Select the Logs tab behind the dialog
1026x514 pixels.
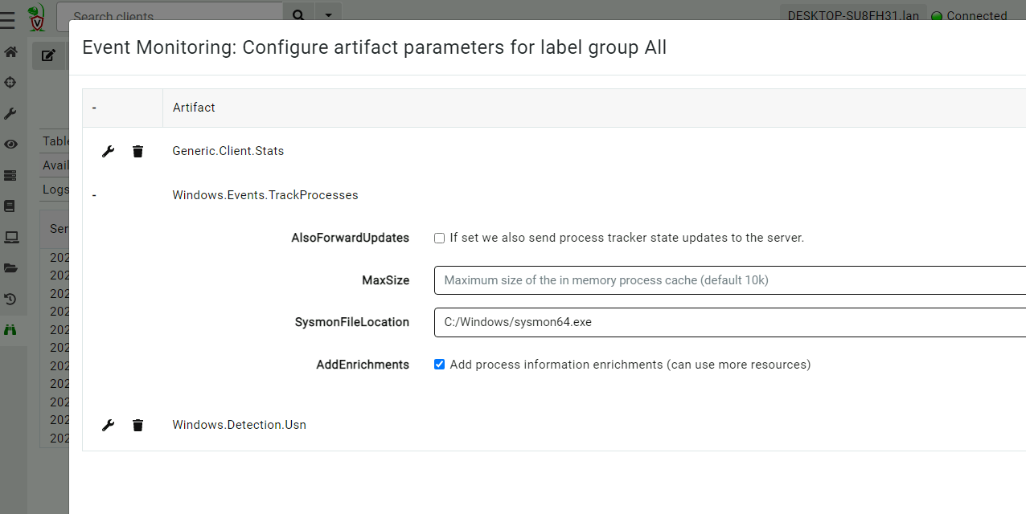[55, 190]
